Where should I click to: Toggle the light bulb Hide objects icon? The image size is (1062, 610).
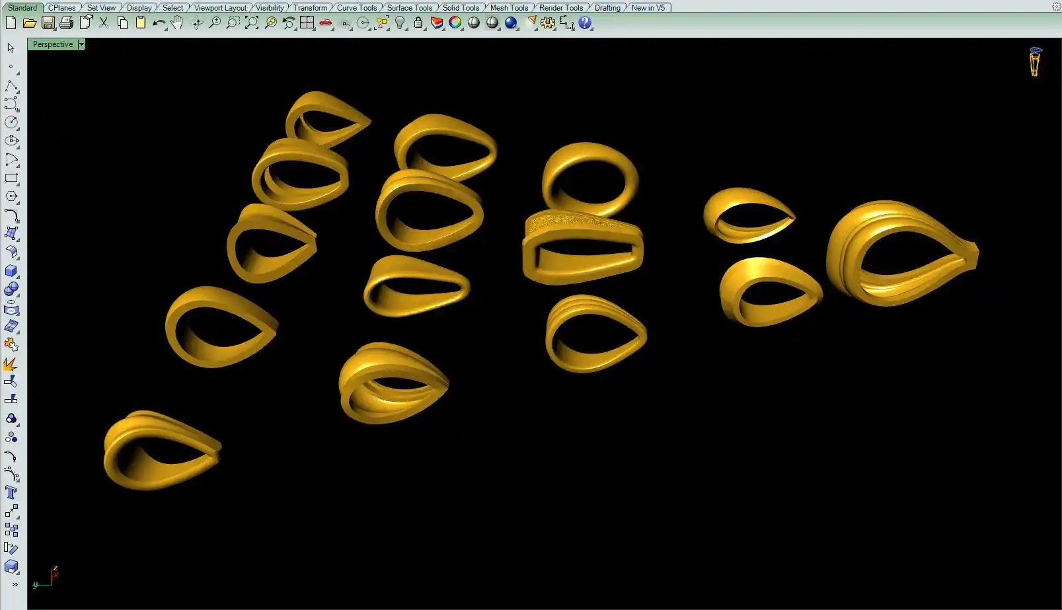(x=400, y=23)
